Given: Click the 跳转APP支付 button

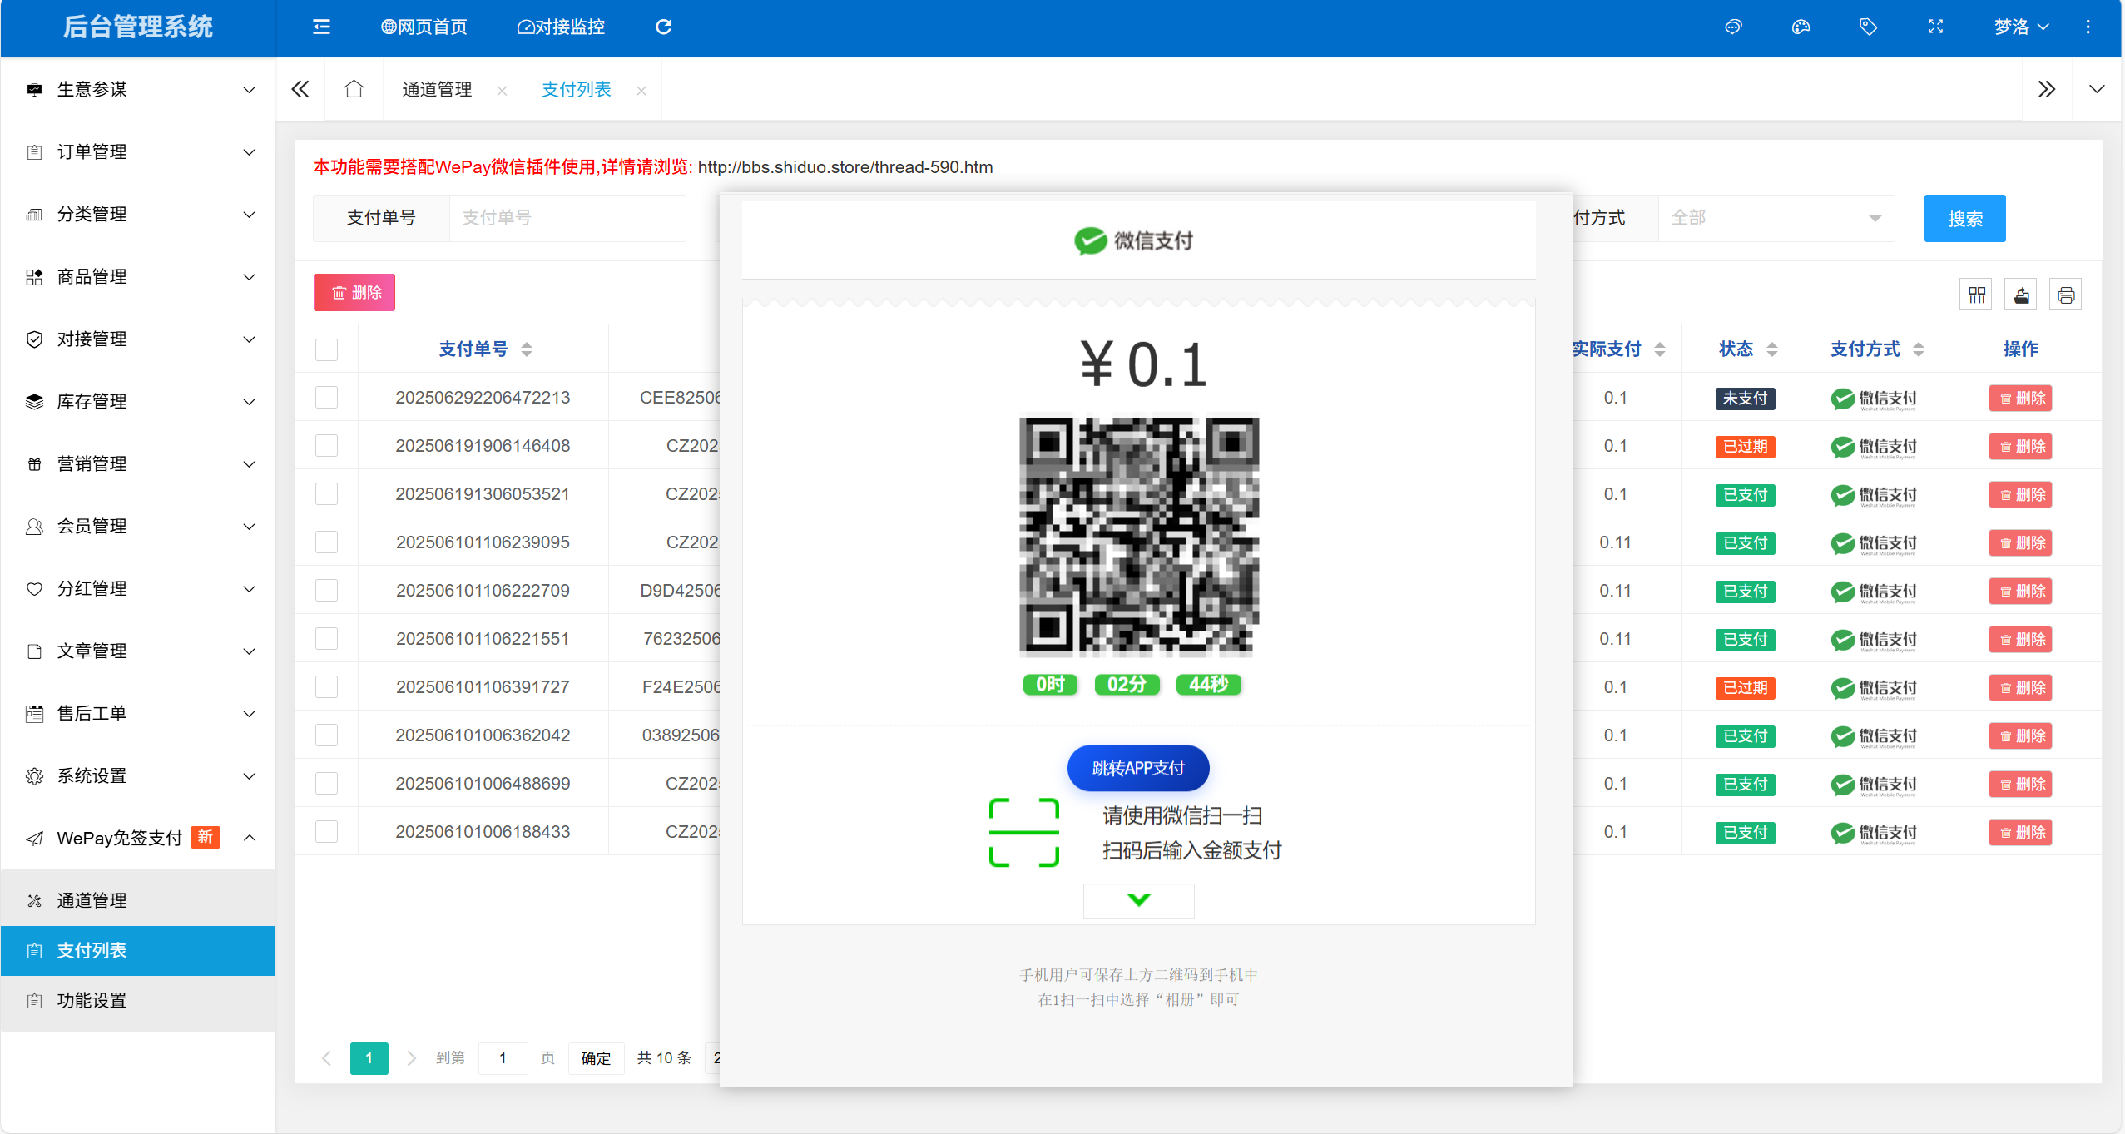Looking at the screenshot, I should tap(1137, 768).
